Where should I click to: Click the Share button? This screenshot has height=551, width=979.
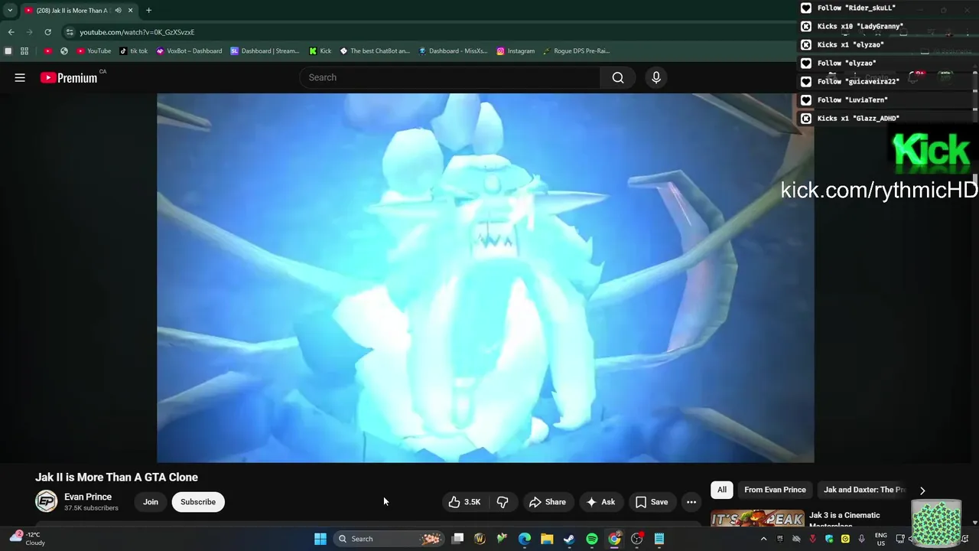[x=548, y=502]
